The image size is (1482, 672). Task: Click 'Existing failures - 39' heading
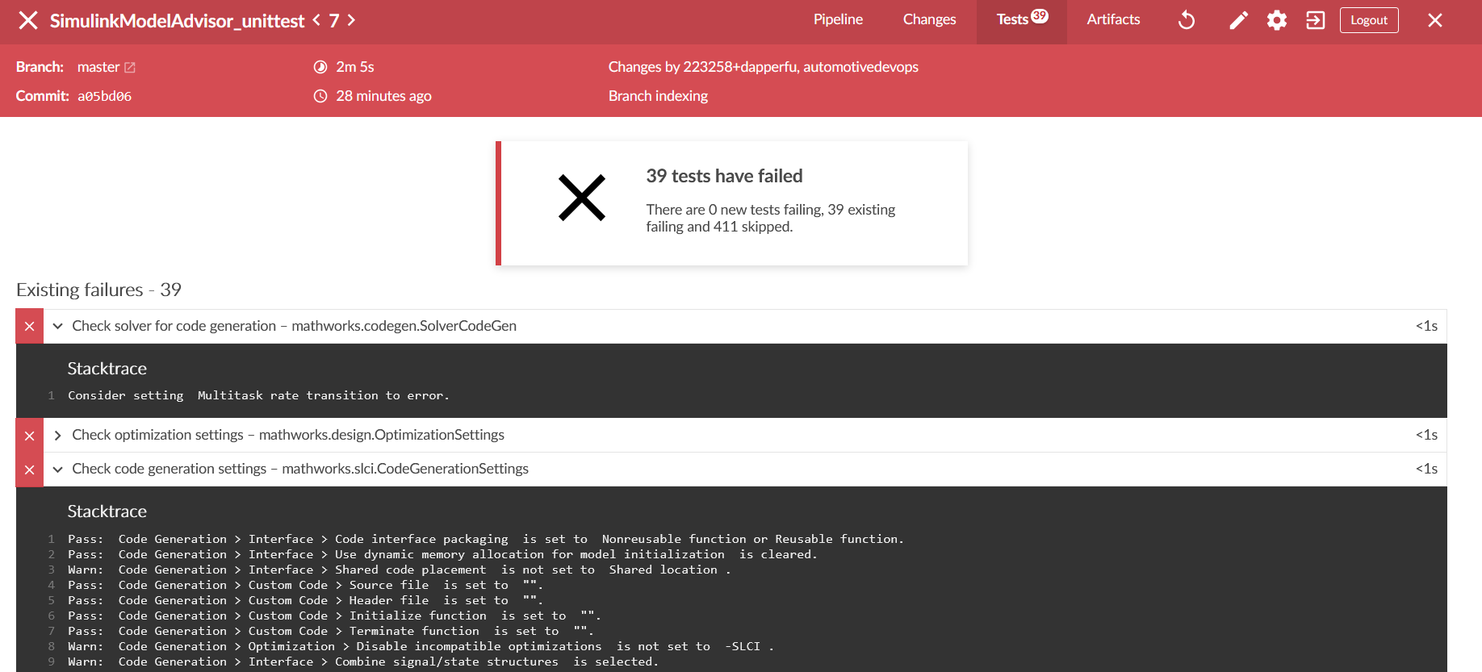(x=98, y=290)
